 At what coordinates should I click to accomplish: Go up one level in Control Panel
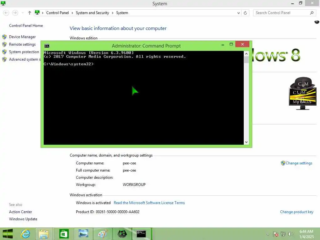(x=30, y=13)
